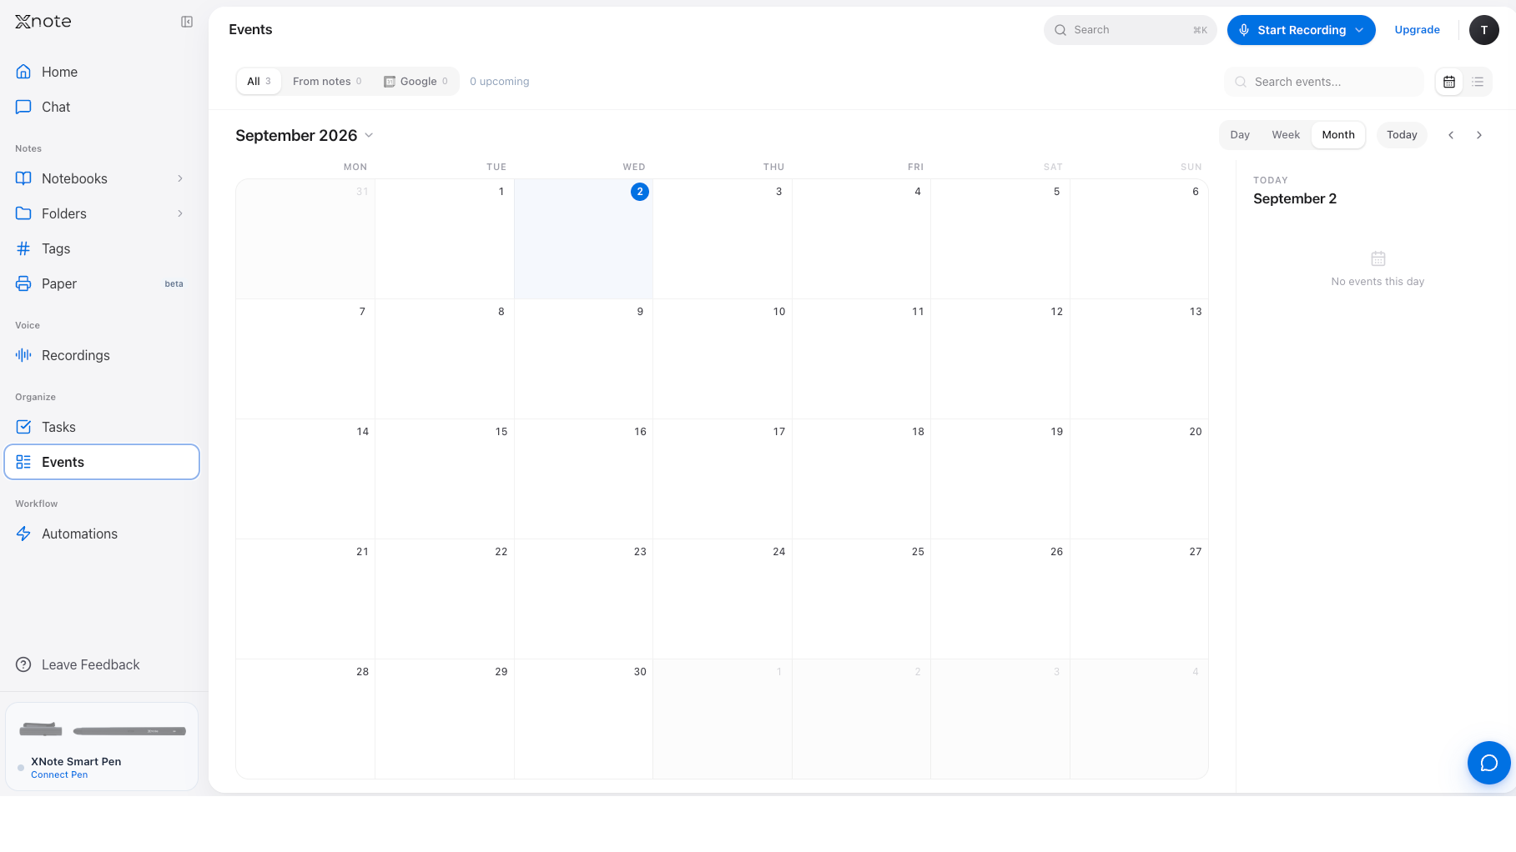
Task: Switch to list view of events
Action: (1478, 82)
